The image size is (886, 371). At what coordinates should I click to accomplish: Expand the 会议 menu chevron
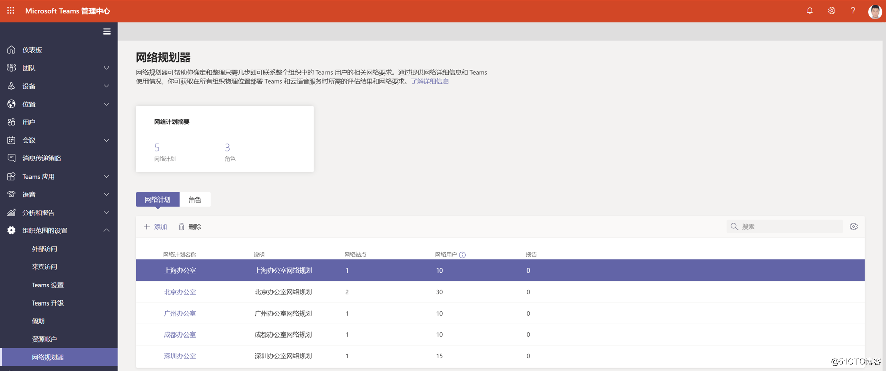[106, 140]
